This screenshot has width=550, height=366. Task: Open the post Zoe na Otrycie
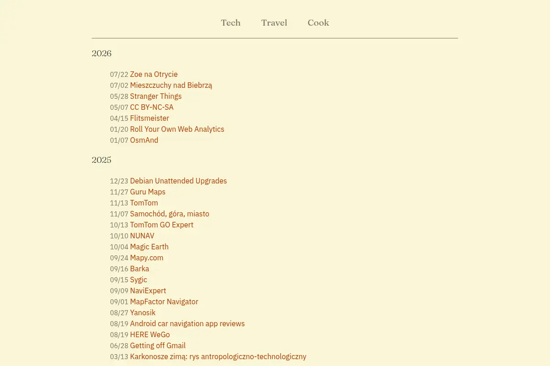coord(154,75)
